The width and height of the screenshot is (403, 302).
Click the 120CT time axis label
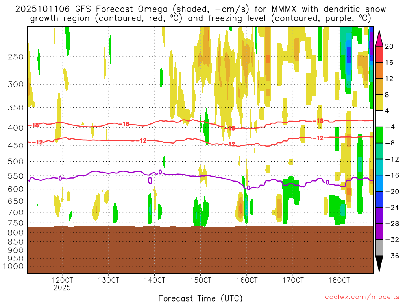(62, 280)
